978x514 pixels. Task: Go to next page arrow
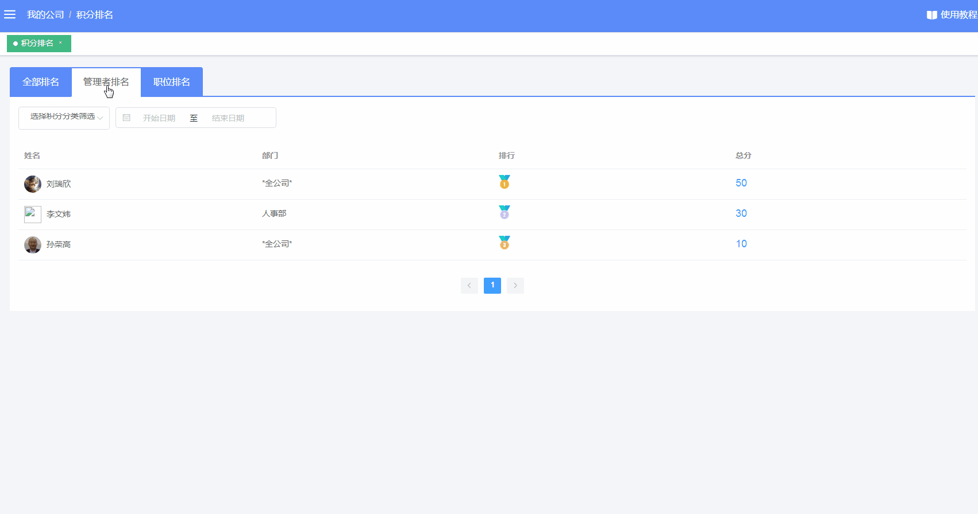click(515, 286)
